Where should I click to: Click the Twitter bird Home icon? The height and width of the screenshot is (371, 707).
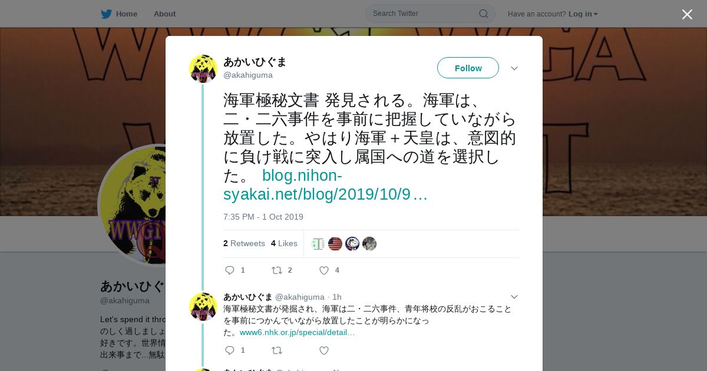click(x=106, y=14)
